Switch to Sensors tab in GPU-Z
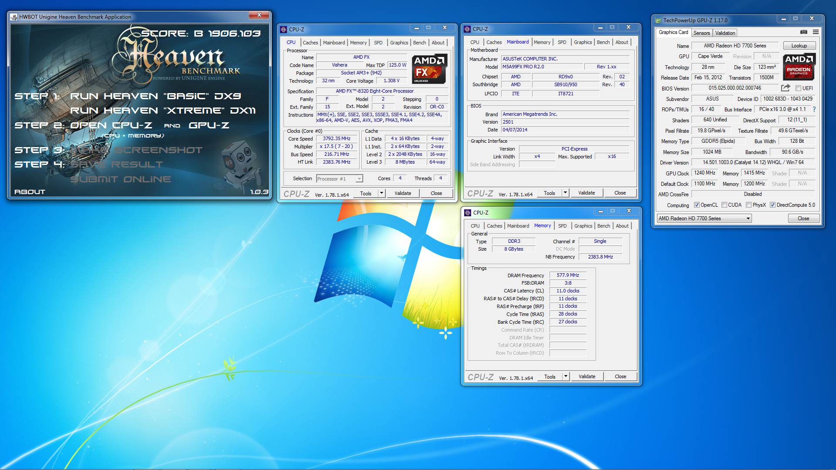The height and width of the screenshot is (470, 836). pos(701,33)
